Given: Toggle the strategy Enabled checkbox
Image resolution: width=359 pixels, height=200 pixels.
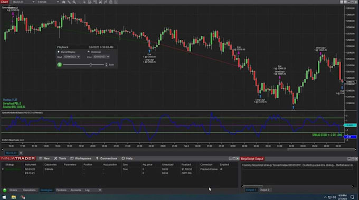Looking at the screenshot, I should 221,169.
